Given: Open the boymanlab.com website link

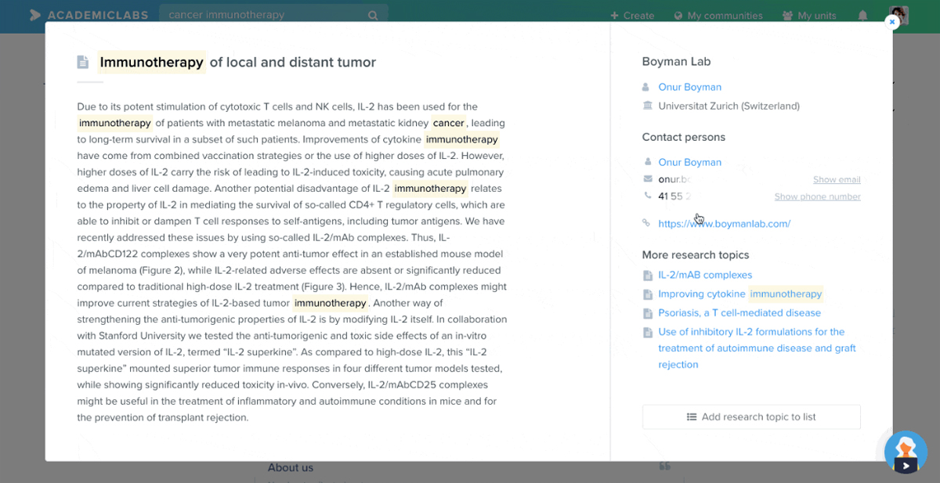Looking at the screenshot, I should pos(724,224).
